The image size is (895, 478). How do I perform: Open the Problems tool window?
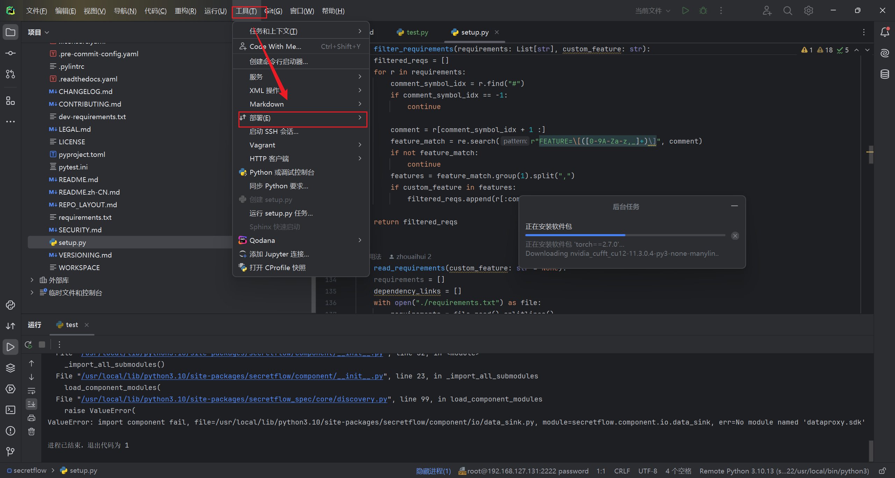10,431
